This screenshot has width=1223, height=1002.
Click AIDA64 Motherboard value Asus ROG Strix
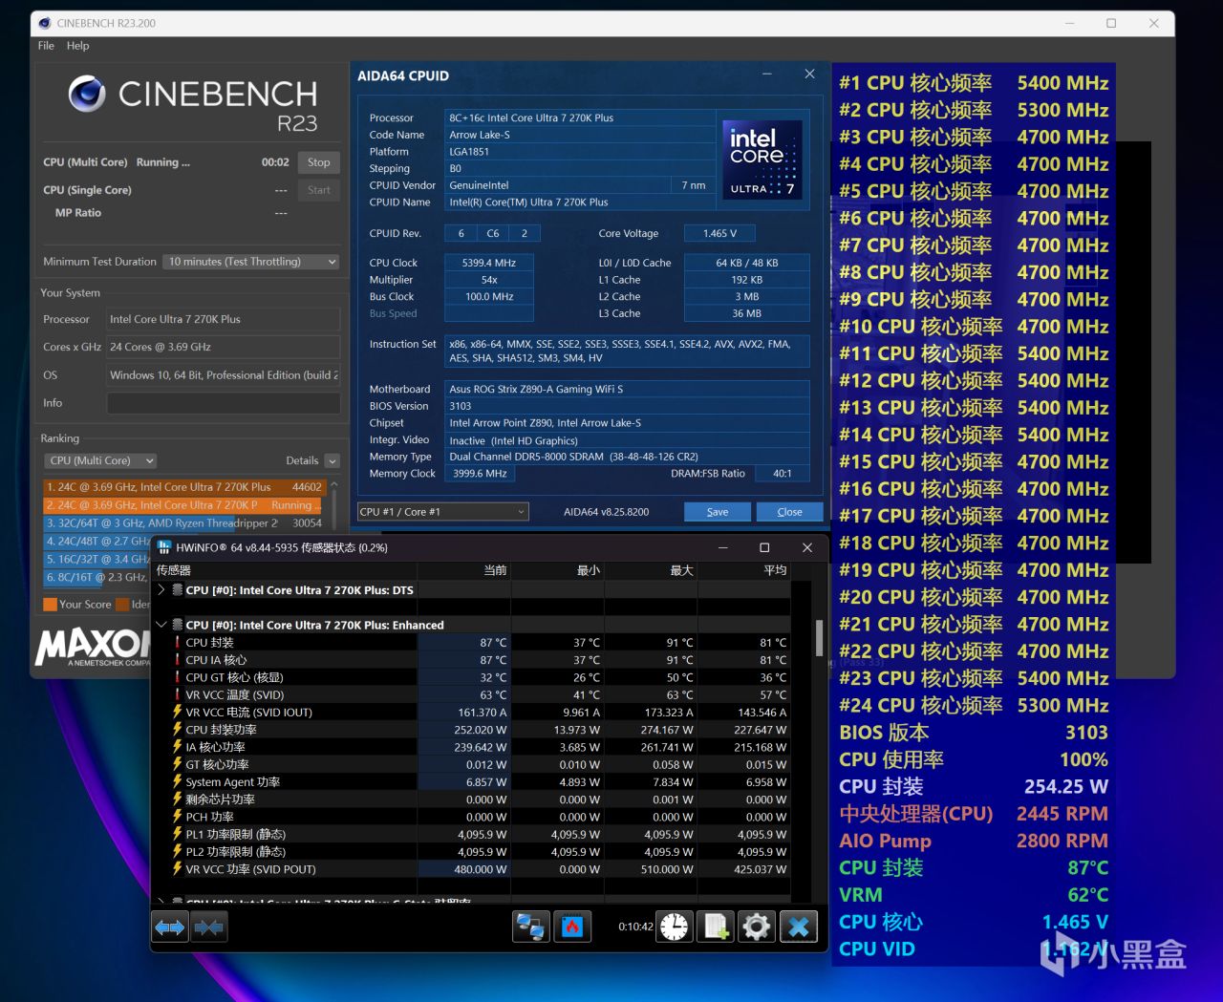(628, 390)
